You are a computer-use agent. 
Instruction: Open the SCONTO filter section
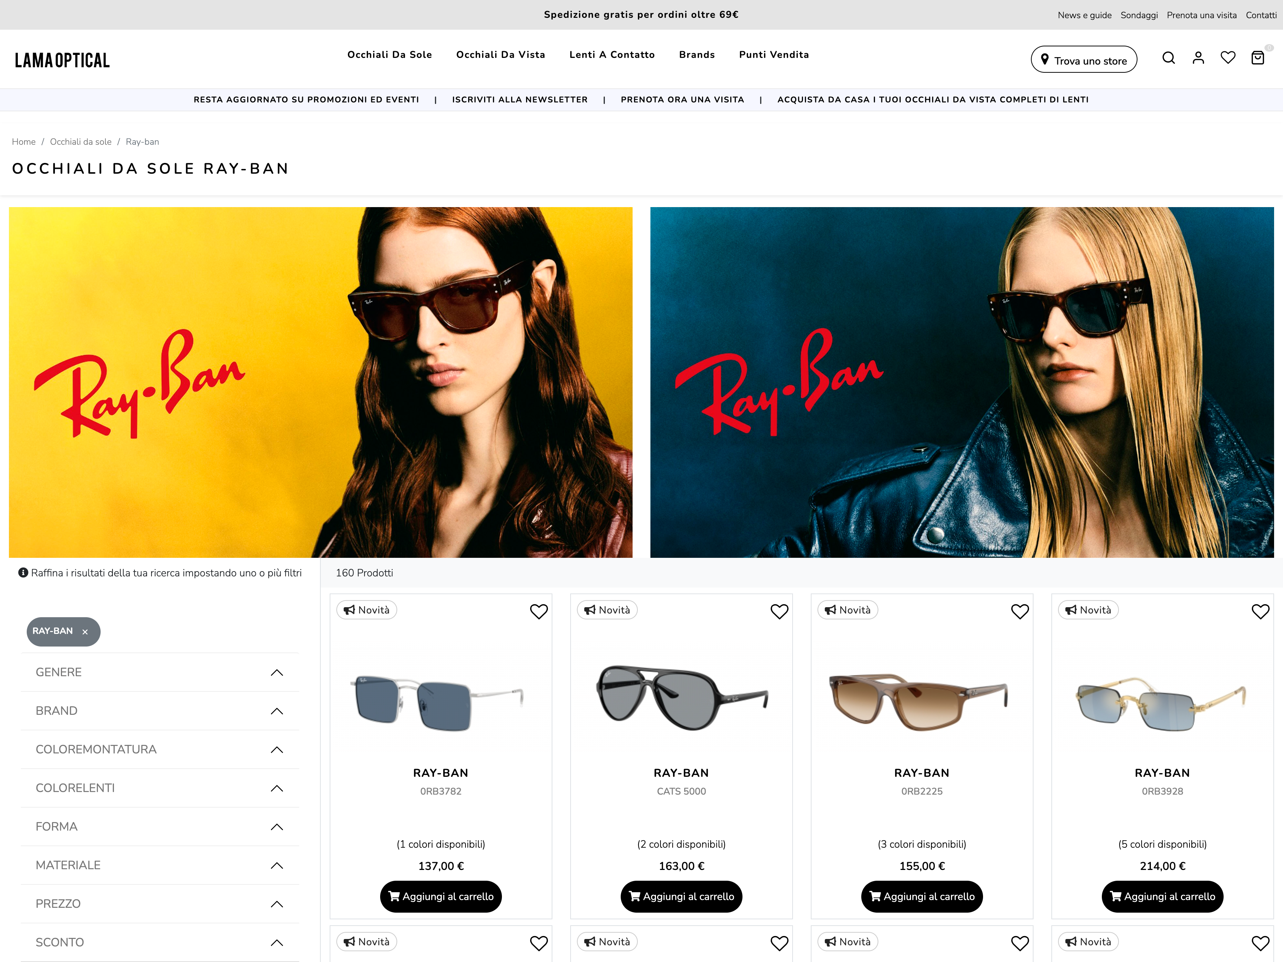pos(160,942)
